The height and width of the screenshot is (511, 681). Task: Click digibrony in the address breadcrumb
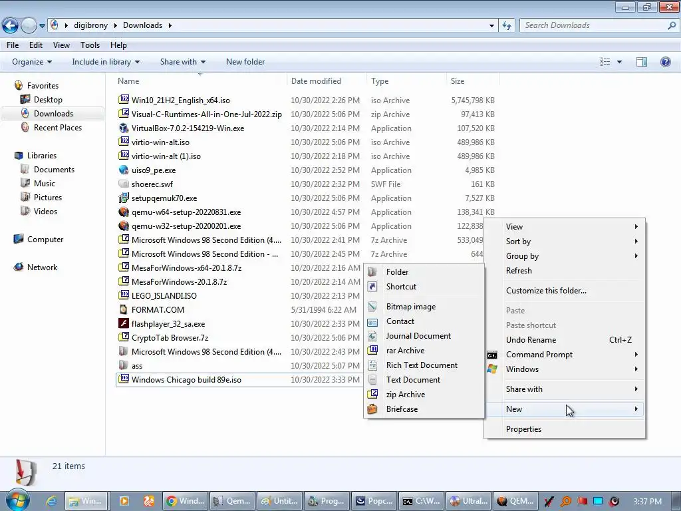(x=90, y=25)
